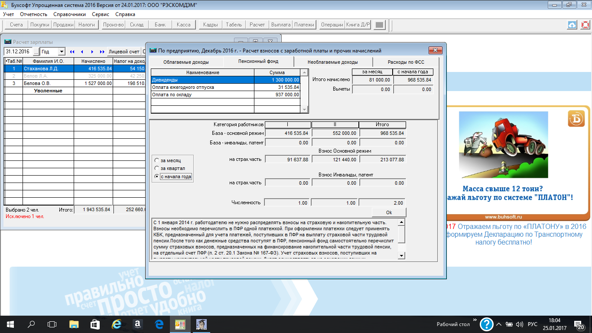Image resolution: width=592 pixels, height=333 pixels.
Task: Select the "с начала года" radio button
Action: (x=157, y=176)
